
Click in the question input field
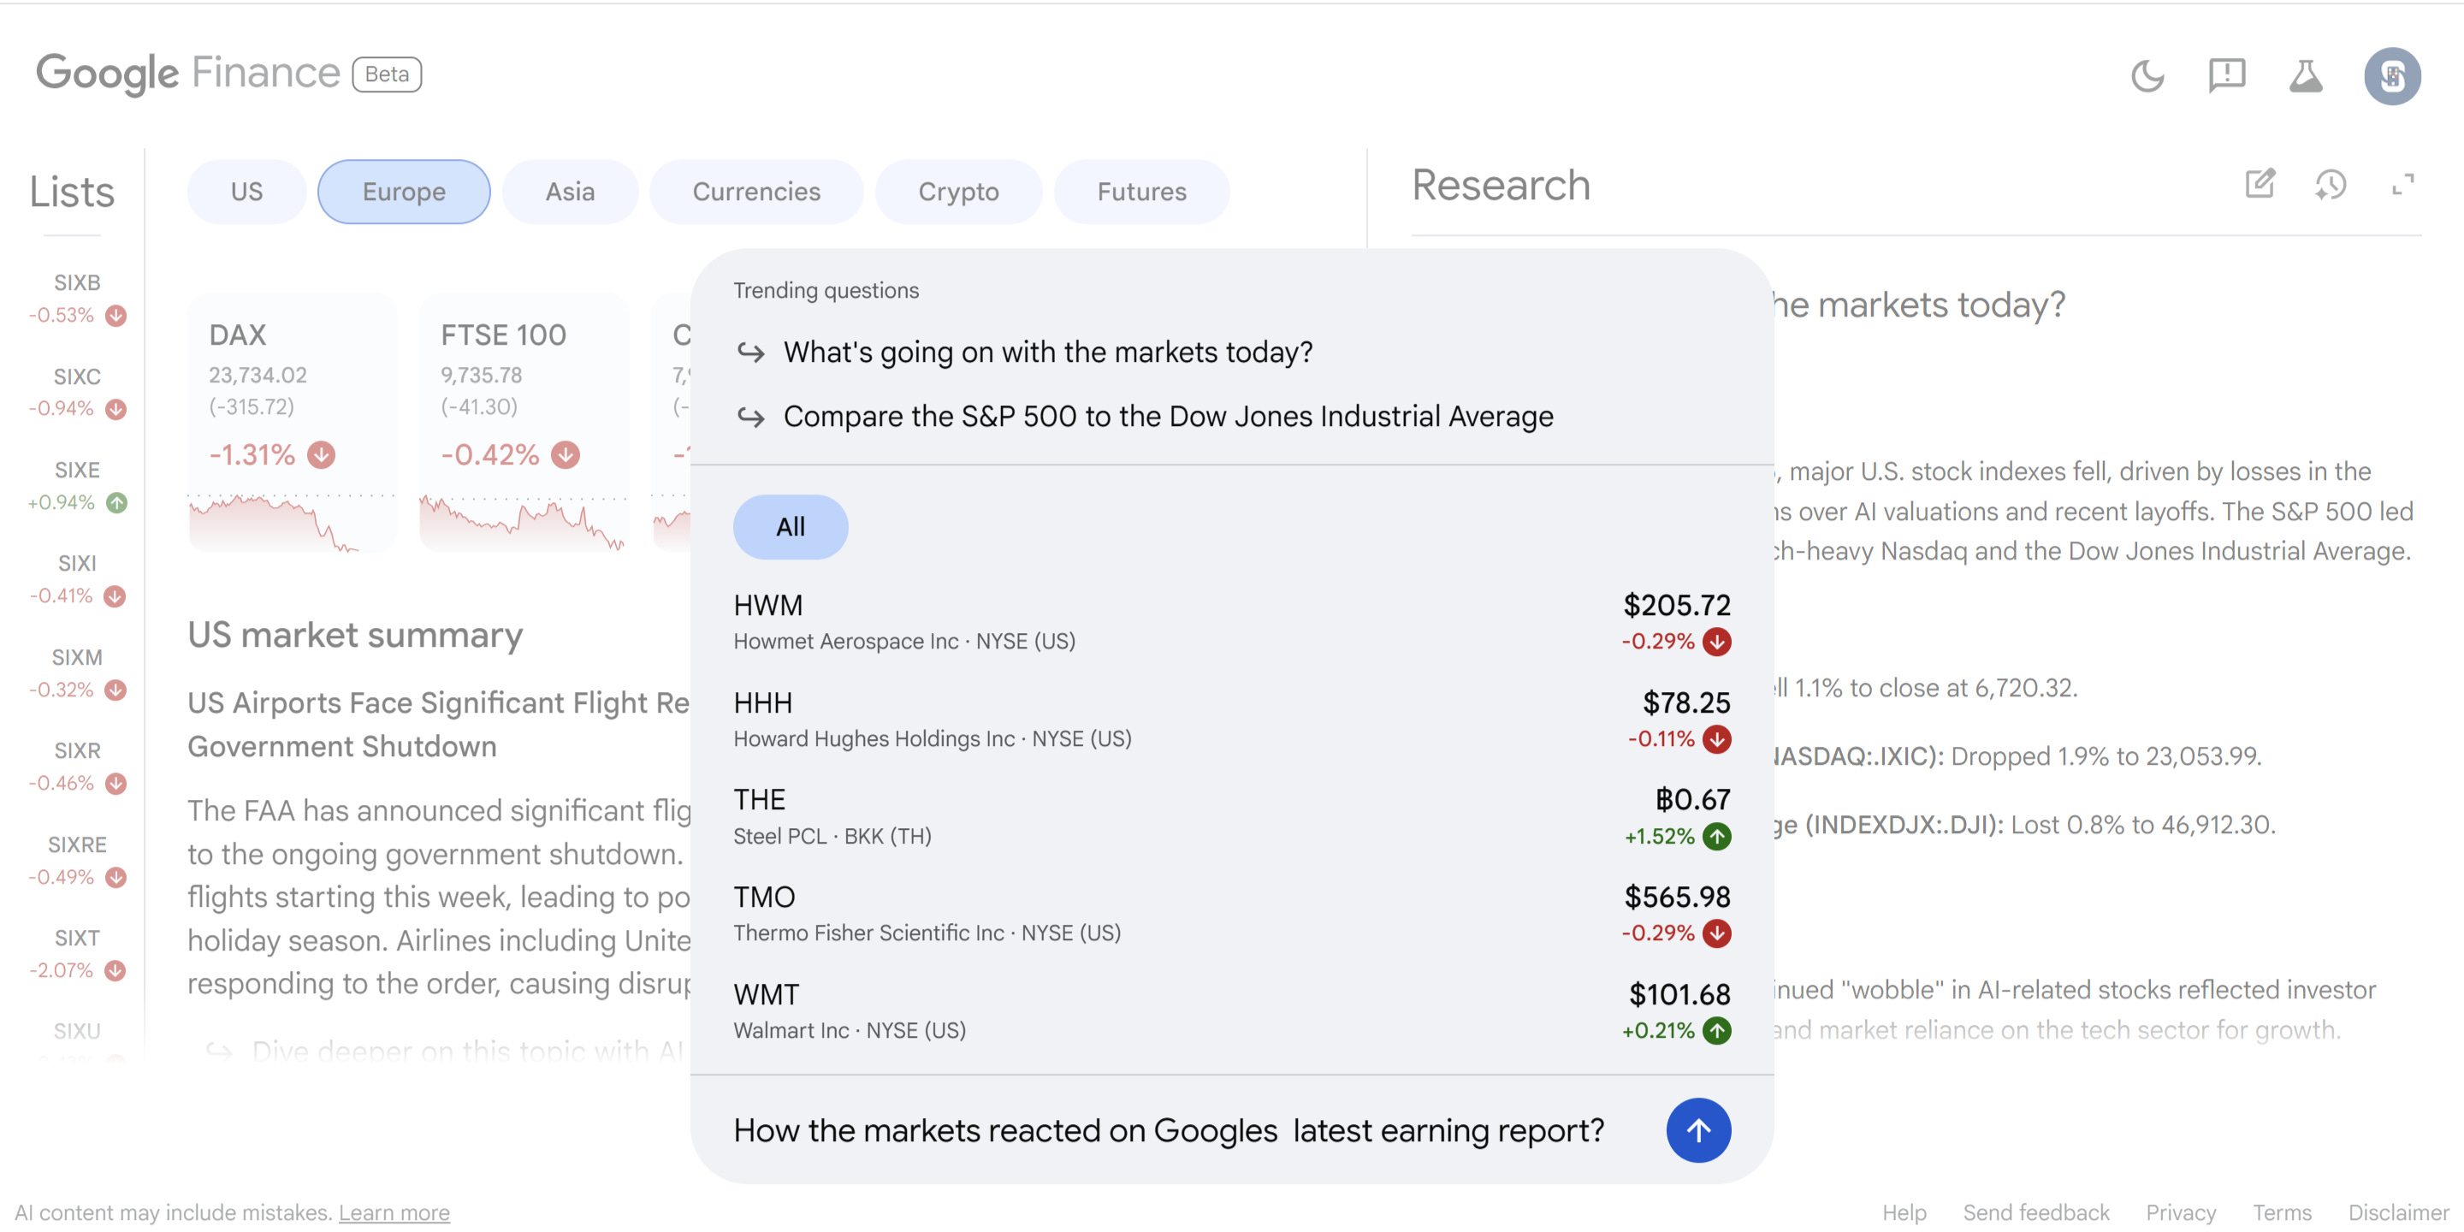pyautogui.click(x=1167, y=1130)
